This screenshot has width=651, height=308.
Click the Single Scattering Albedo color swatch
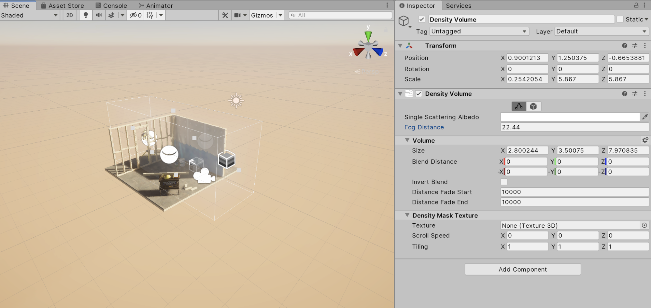570,117
